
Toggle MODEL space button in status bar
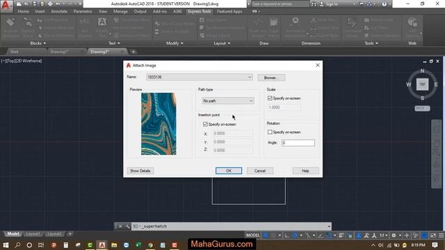(252, 235)
